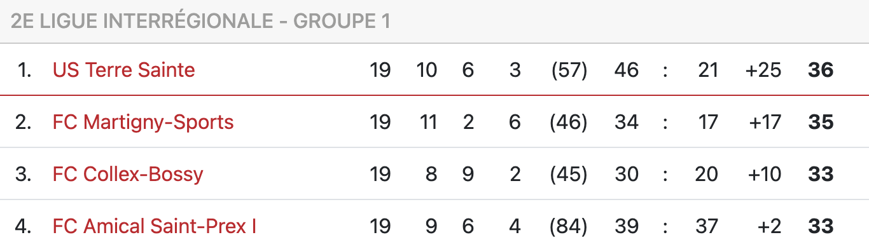Open the FC Amical Saint-Prex I link
Screen dimensions: 869x249
pyautogui.click(x=155, y=225)
